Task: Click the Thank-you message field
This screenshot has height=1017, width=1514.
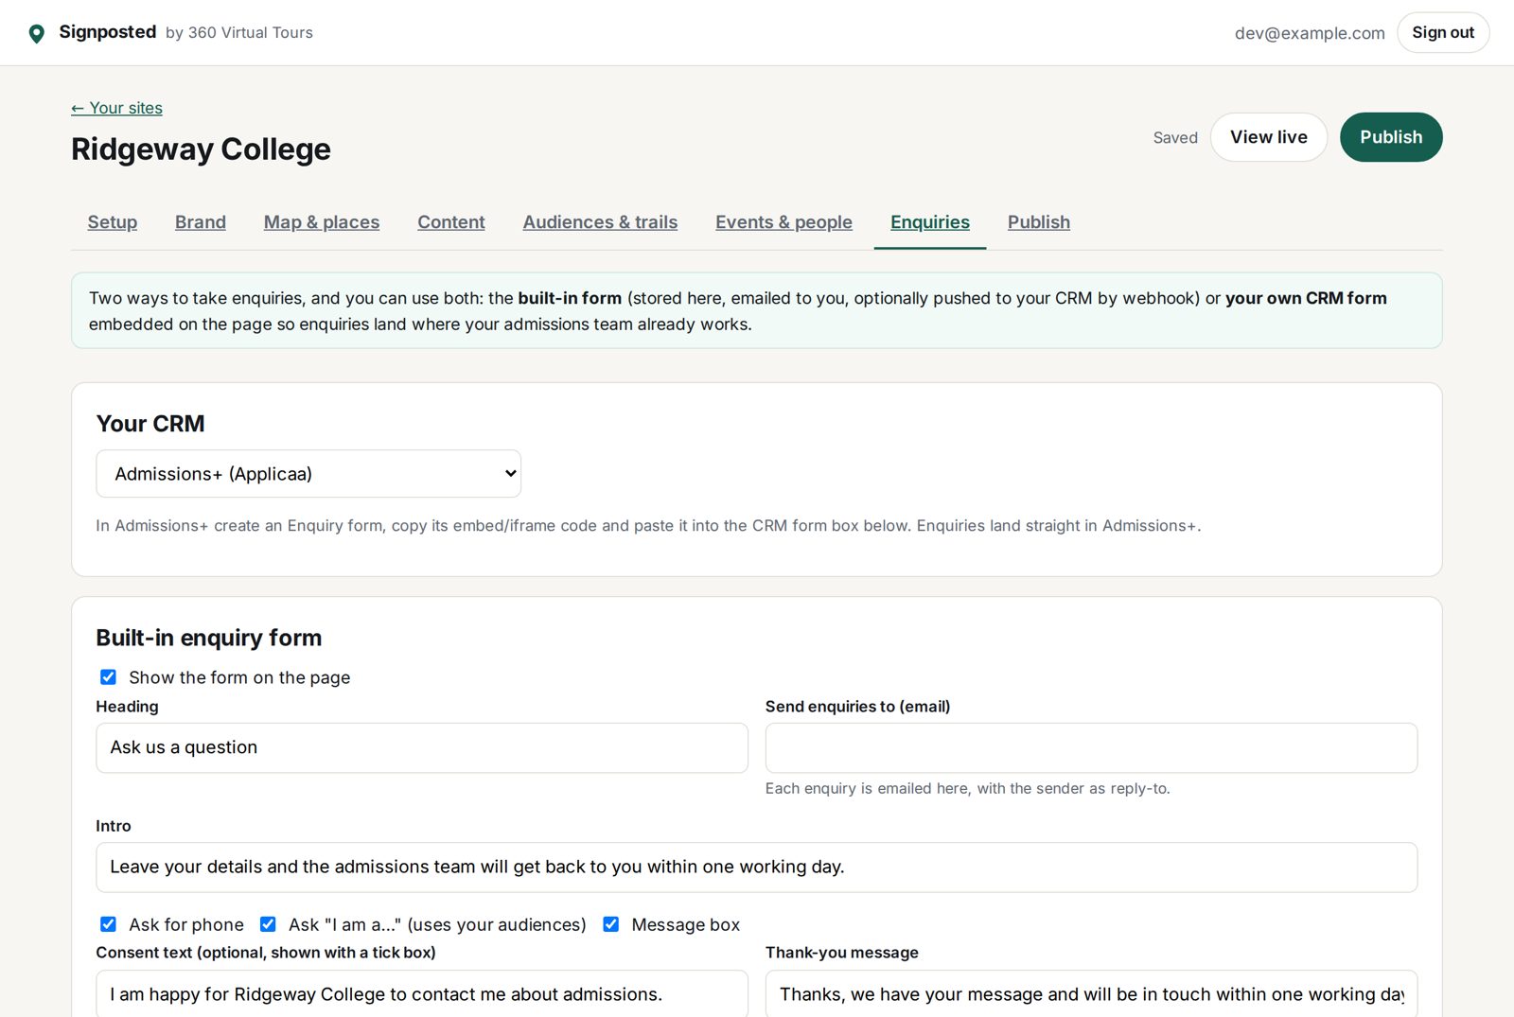Action: (x=1091, y=993)
